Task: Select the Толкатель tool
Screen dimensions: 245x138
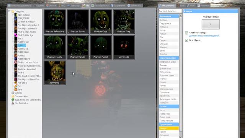Action: click(x=169, y=92)
